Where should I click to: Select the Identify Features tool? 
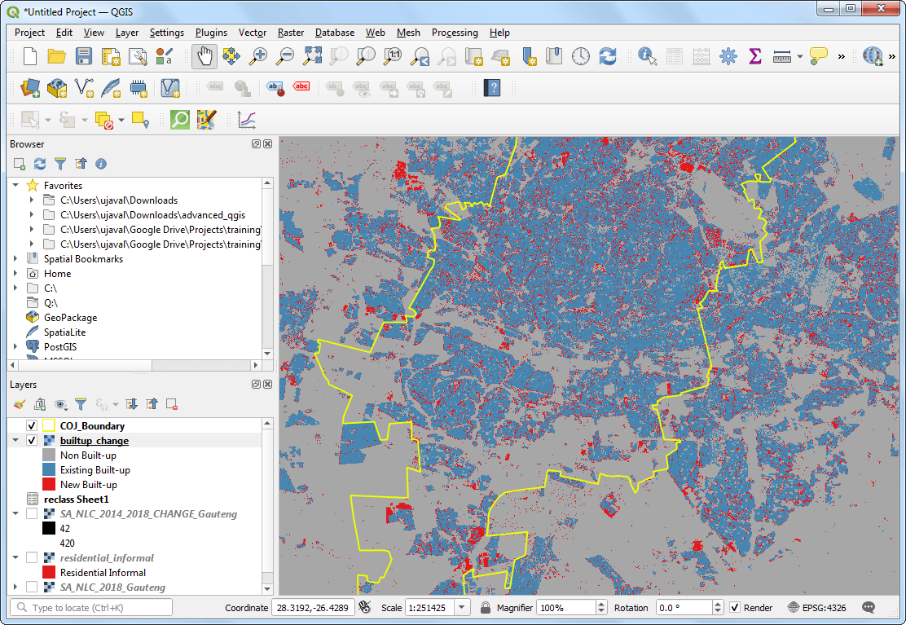(646, 56)
